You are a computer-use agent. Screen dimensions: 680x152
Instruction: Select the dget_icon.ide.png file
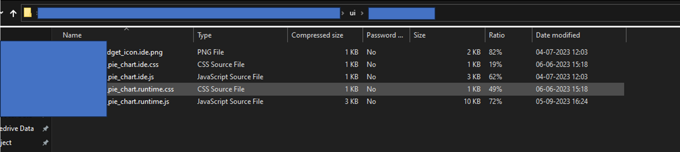135,52
